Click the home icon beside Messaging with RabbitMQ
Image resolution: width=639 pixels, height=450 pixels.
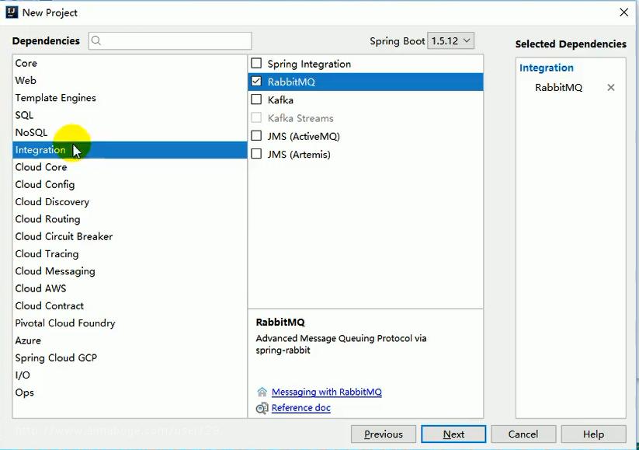[x=262, y=392]
